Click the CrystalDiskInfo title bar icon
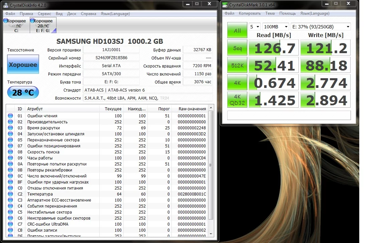Screen dimensions: 385x243 (6, 4)
